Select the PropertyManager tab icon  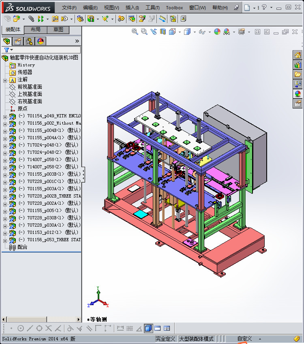(18, 41)
